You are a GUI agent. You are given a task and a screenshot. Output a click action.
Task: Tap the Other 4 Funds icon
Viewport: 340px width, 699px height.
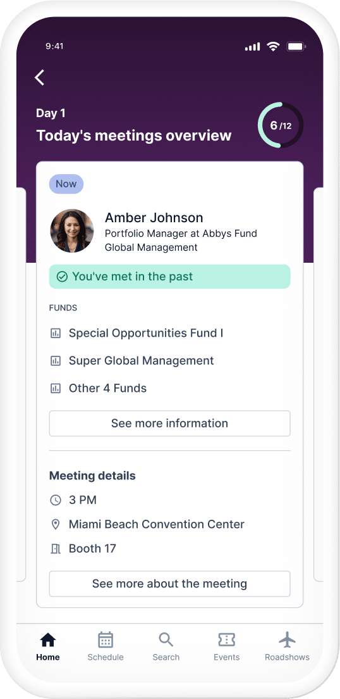click(x=55, y=388)
